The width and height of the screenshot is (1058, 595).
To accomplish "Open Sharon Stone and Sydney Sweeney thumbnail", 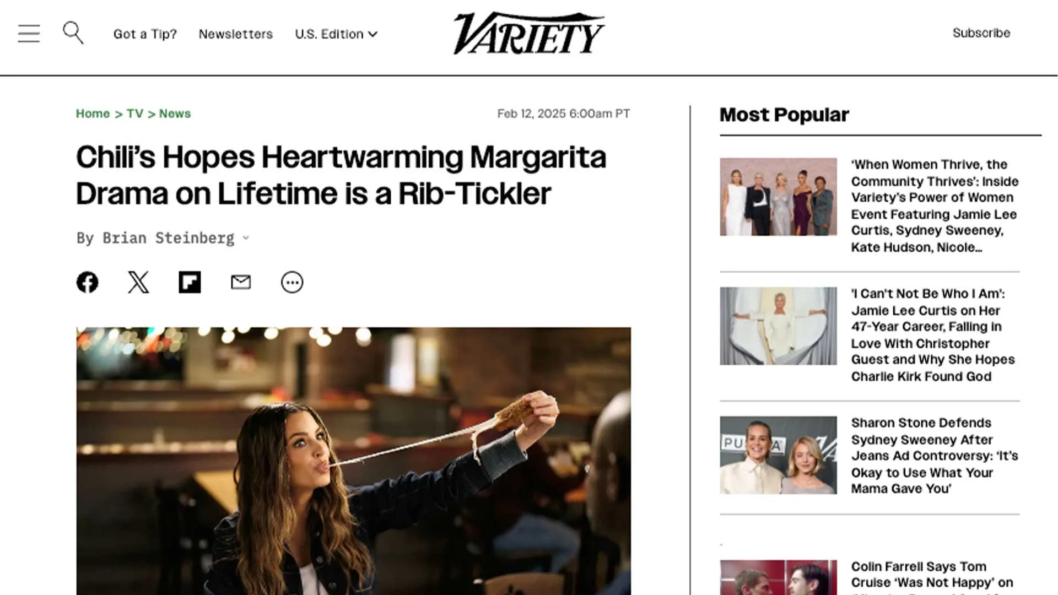I will coord(778,455).
